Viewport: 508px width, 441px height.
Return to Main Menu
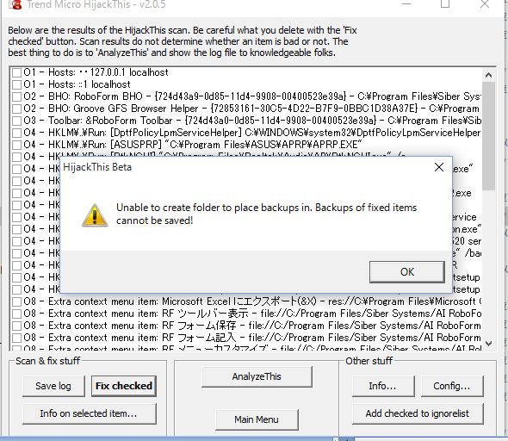pos(257,419)
